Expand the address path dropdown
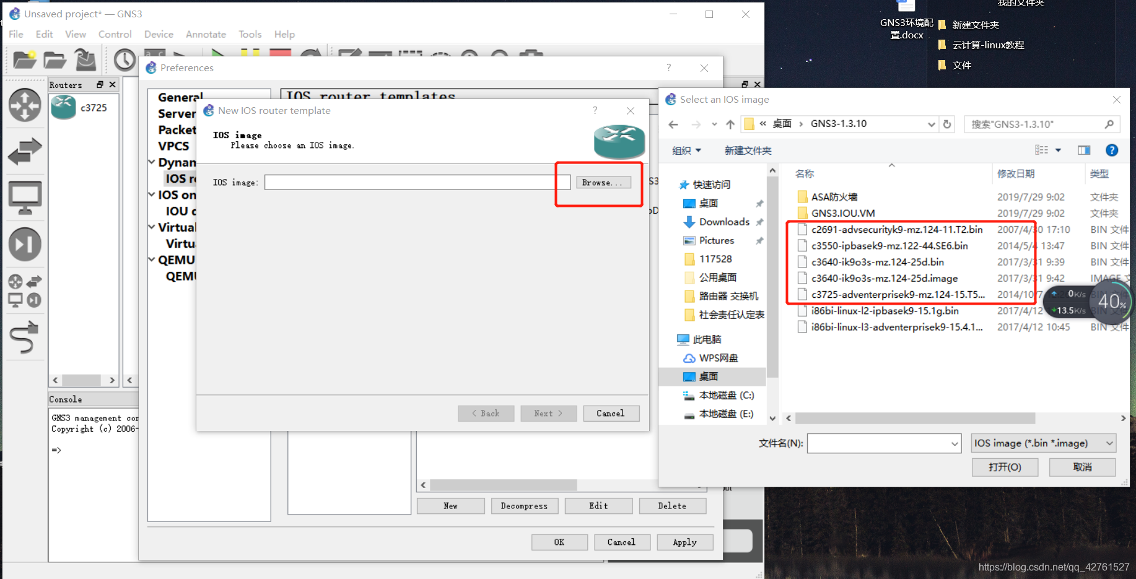The height and width of the screenshot is (579, 1136). pos(931,124)
